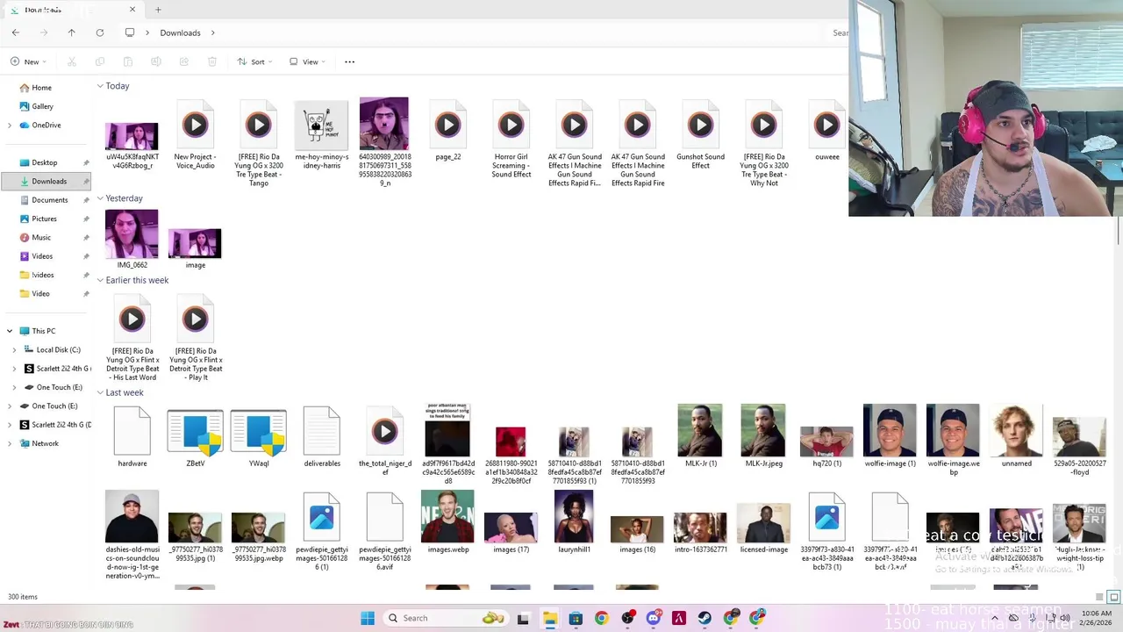Expand the Network tree node

pyautogui.click(x=10, y=443)
